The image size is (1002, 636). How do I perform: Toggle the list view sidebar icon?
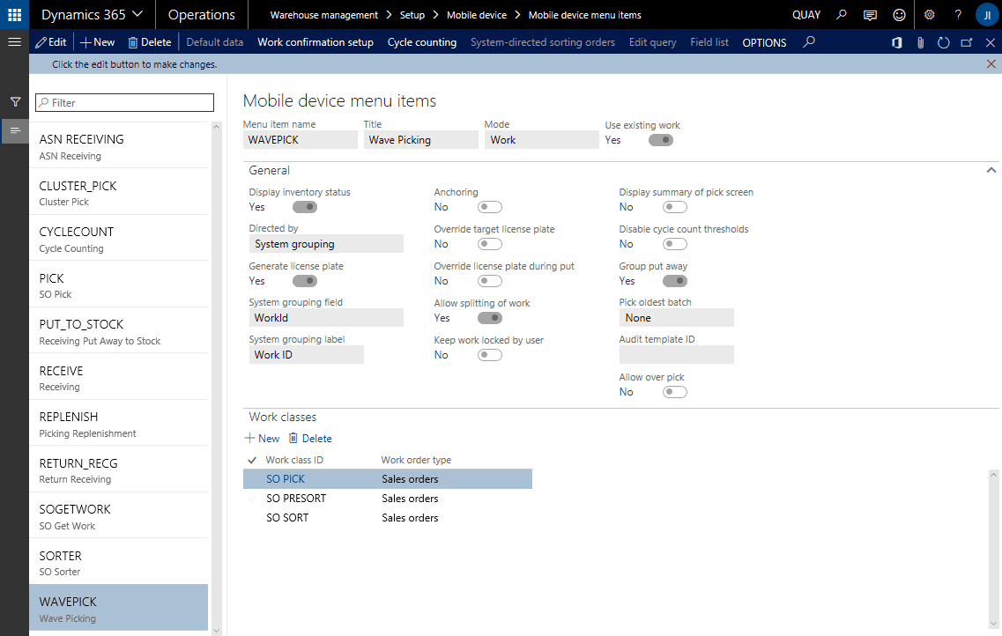(15, 131)
